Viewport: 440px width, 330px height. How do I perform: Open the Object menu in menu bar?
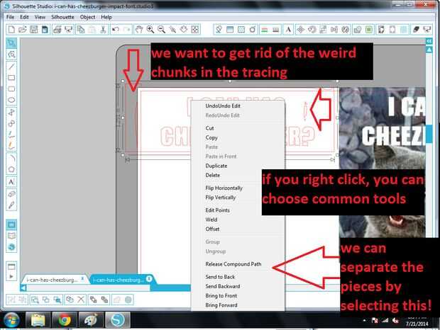(x=87, y=17)
